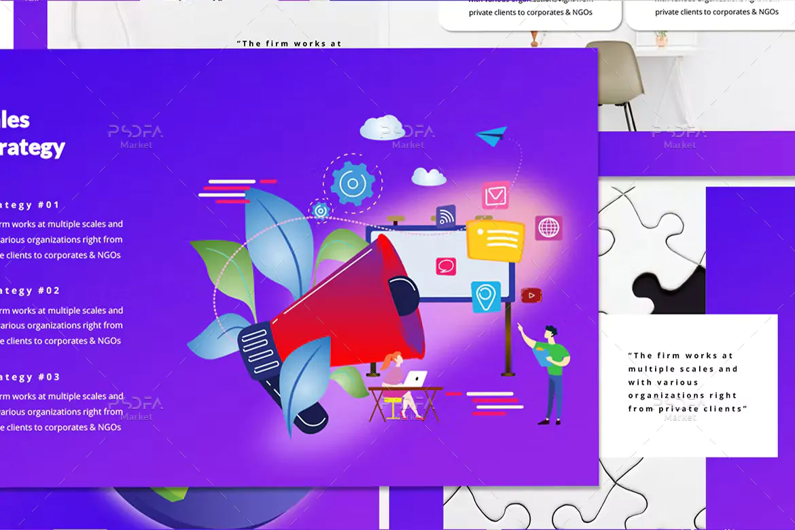The width and height of the screenshot is (795, 530).
Task: Click the pink and white lines beside the standing man
Action: click(x=485, y=403)
